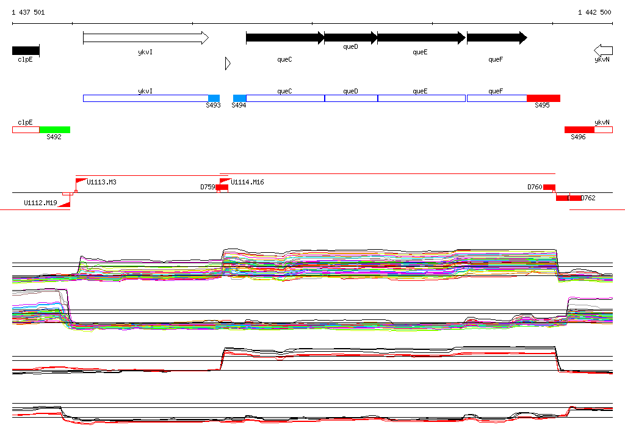Click the 'S493' label text
Screen dimensions: 625x436
coord(213,105)
